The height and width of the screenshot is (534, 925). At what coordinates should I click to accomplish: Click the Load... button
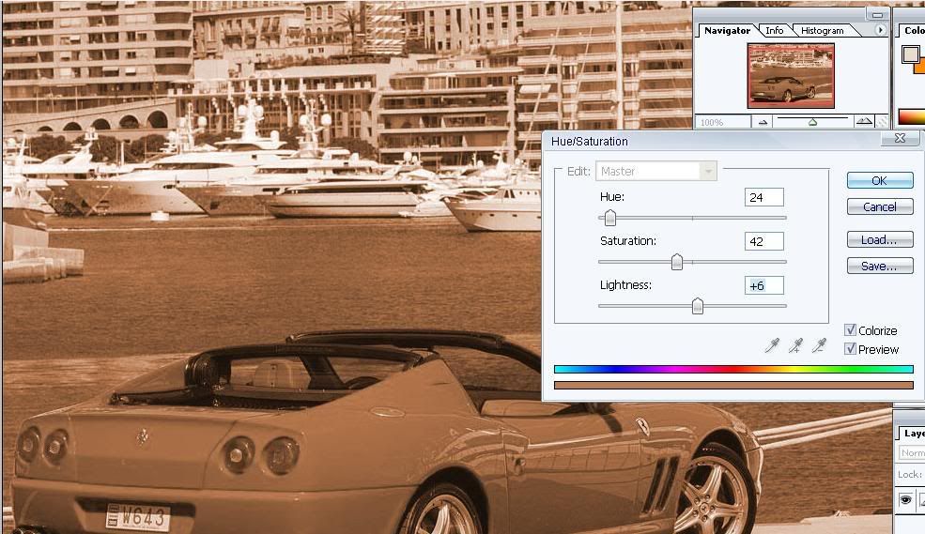click(880, 239)
